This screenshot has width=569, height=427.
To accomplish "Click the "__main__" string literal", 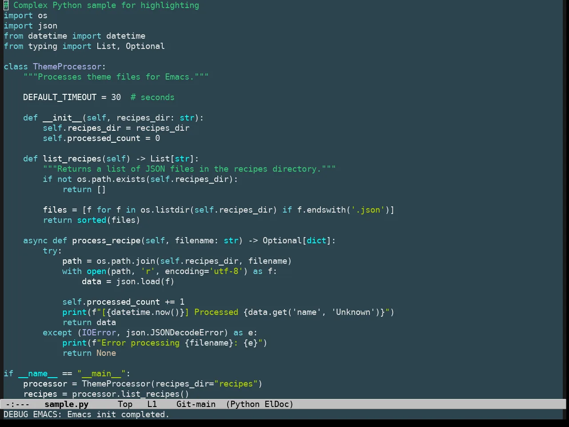I will (101, 374).
